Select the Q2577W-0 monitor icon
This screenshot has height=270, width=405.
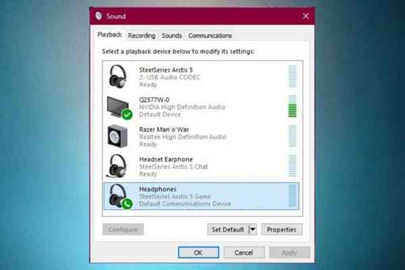[119, 107]
